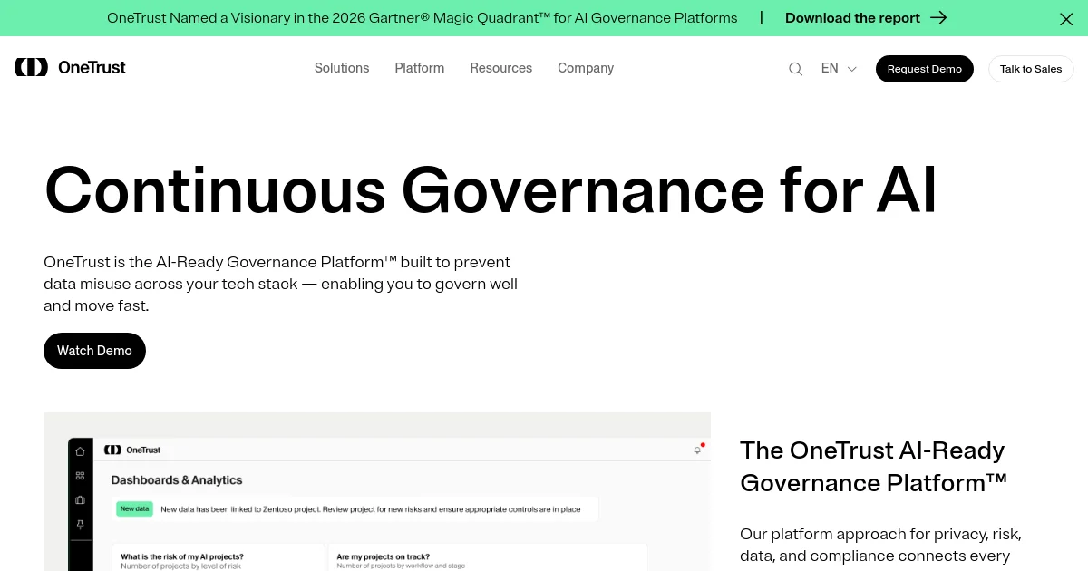Viewport: 1088px width, 571px height.
Task: Click 'The OneTrust AI-Ready Governance Platform' heading
Action: pos(874,467)
